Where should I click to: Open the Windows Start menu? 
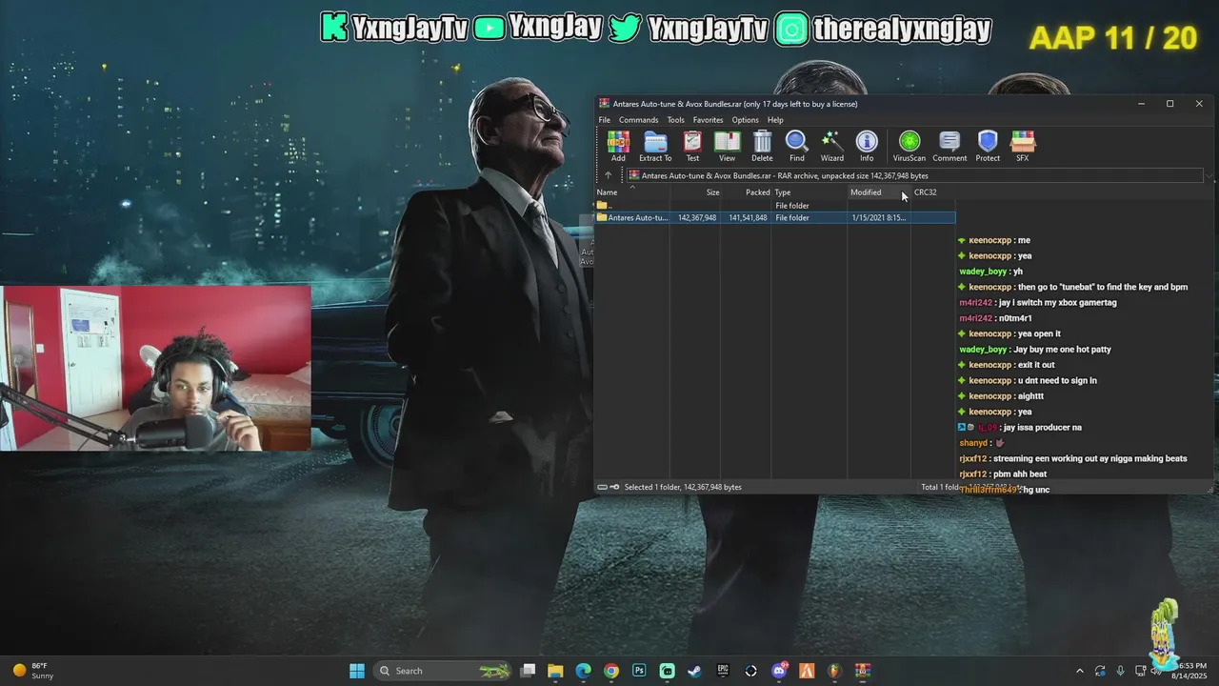(x=357, y=671)
